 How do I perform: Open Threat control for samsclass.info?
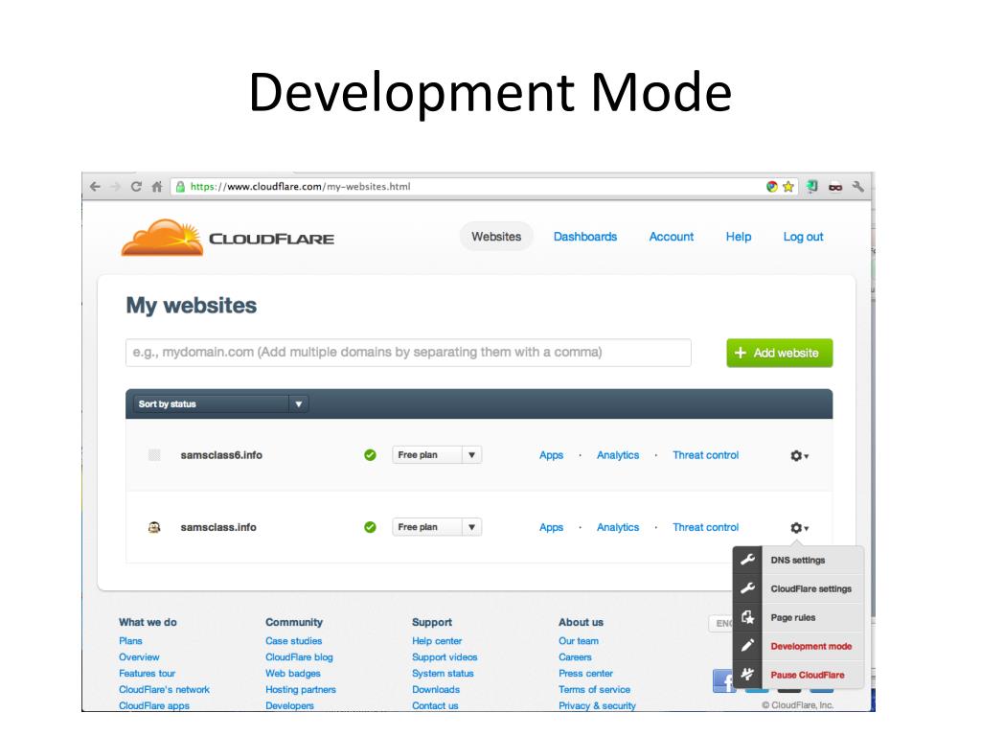705,527
